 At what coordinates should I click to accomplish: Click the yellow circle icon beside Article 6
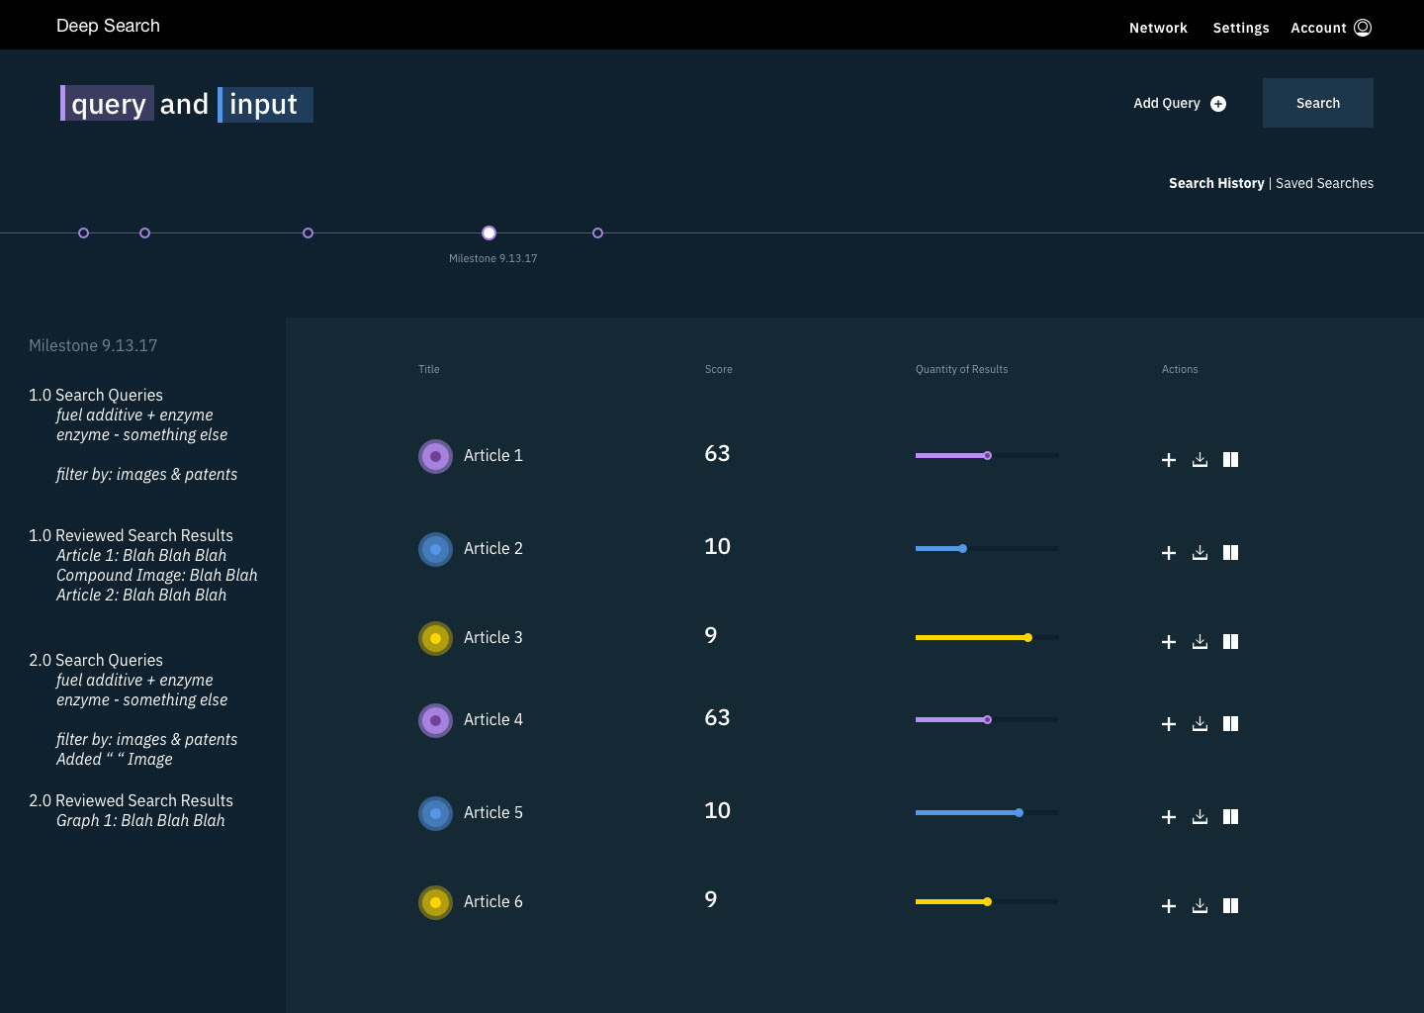435,902
